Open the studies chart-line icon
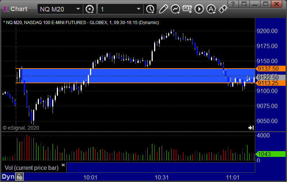The image size is (287, 182). tap(175, 9)
